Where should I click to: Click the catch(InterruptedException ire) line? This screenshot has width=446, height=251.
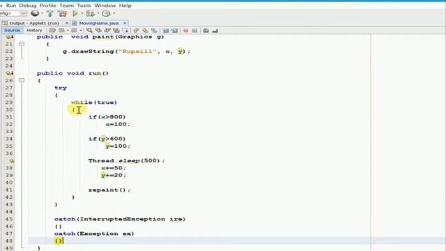(x=120, y=219)
